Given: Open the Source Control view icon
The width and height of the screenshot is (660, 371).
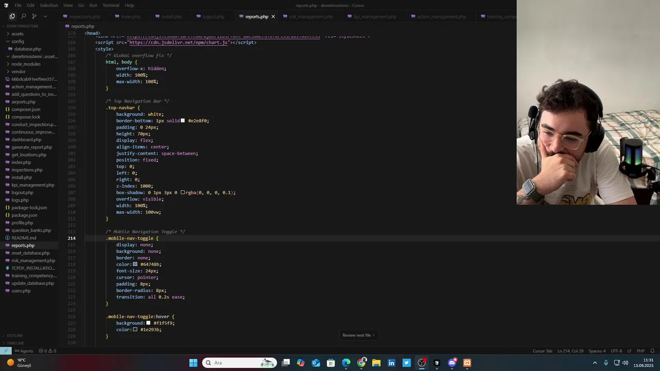Looking at the screenshot, I should [34, 16].
